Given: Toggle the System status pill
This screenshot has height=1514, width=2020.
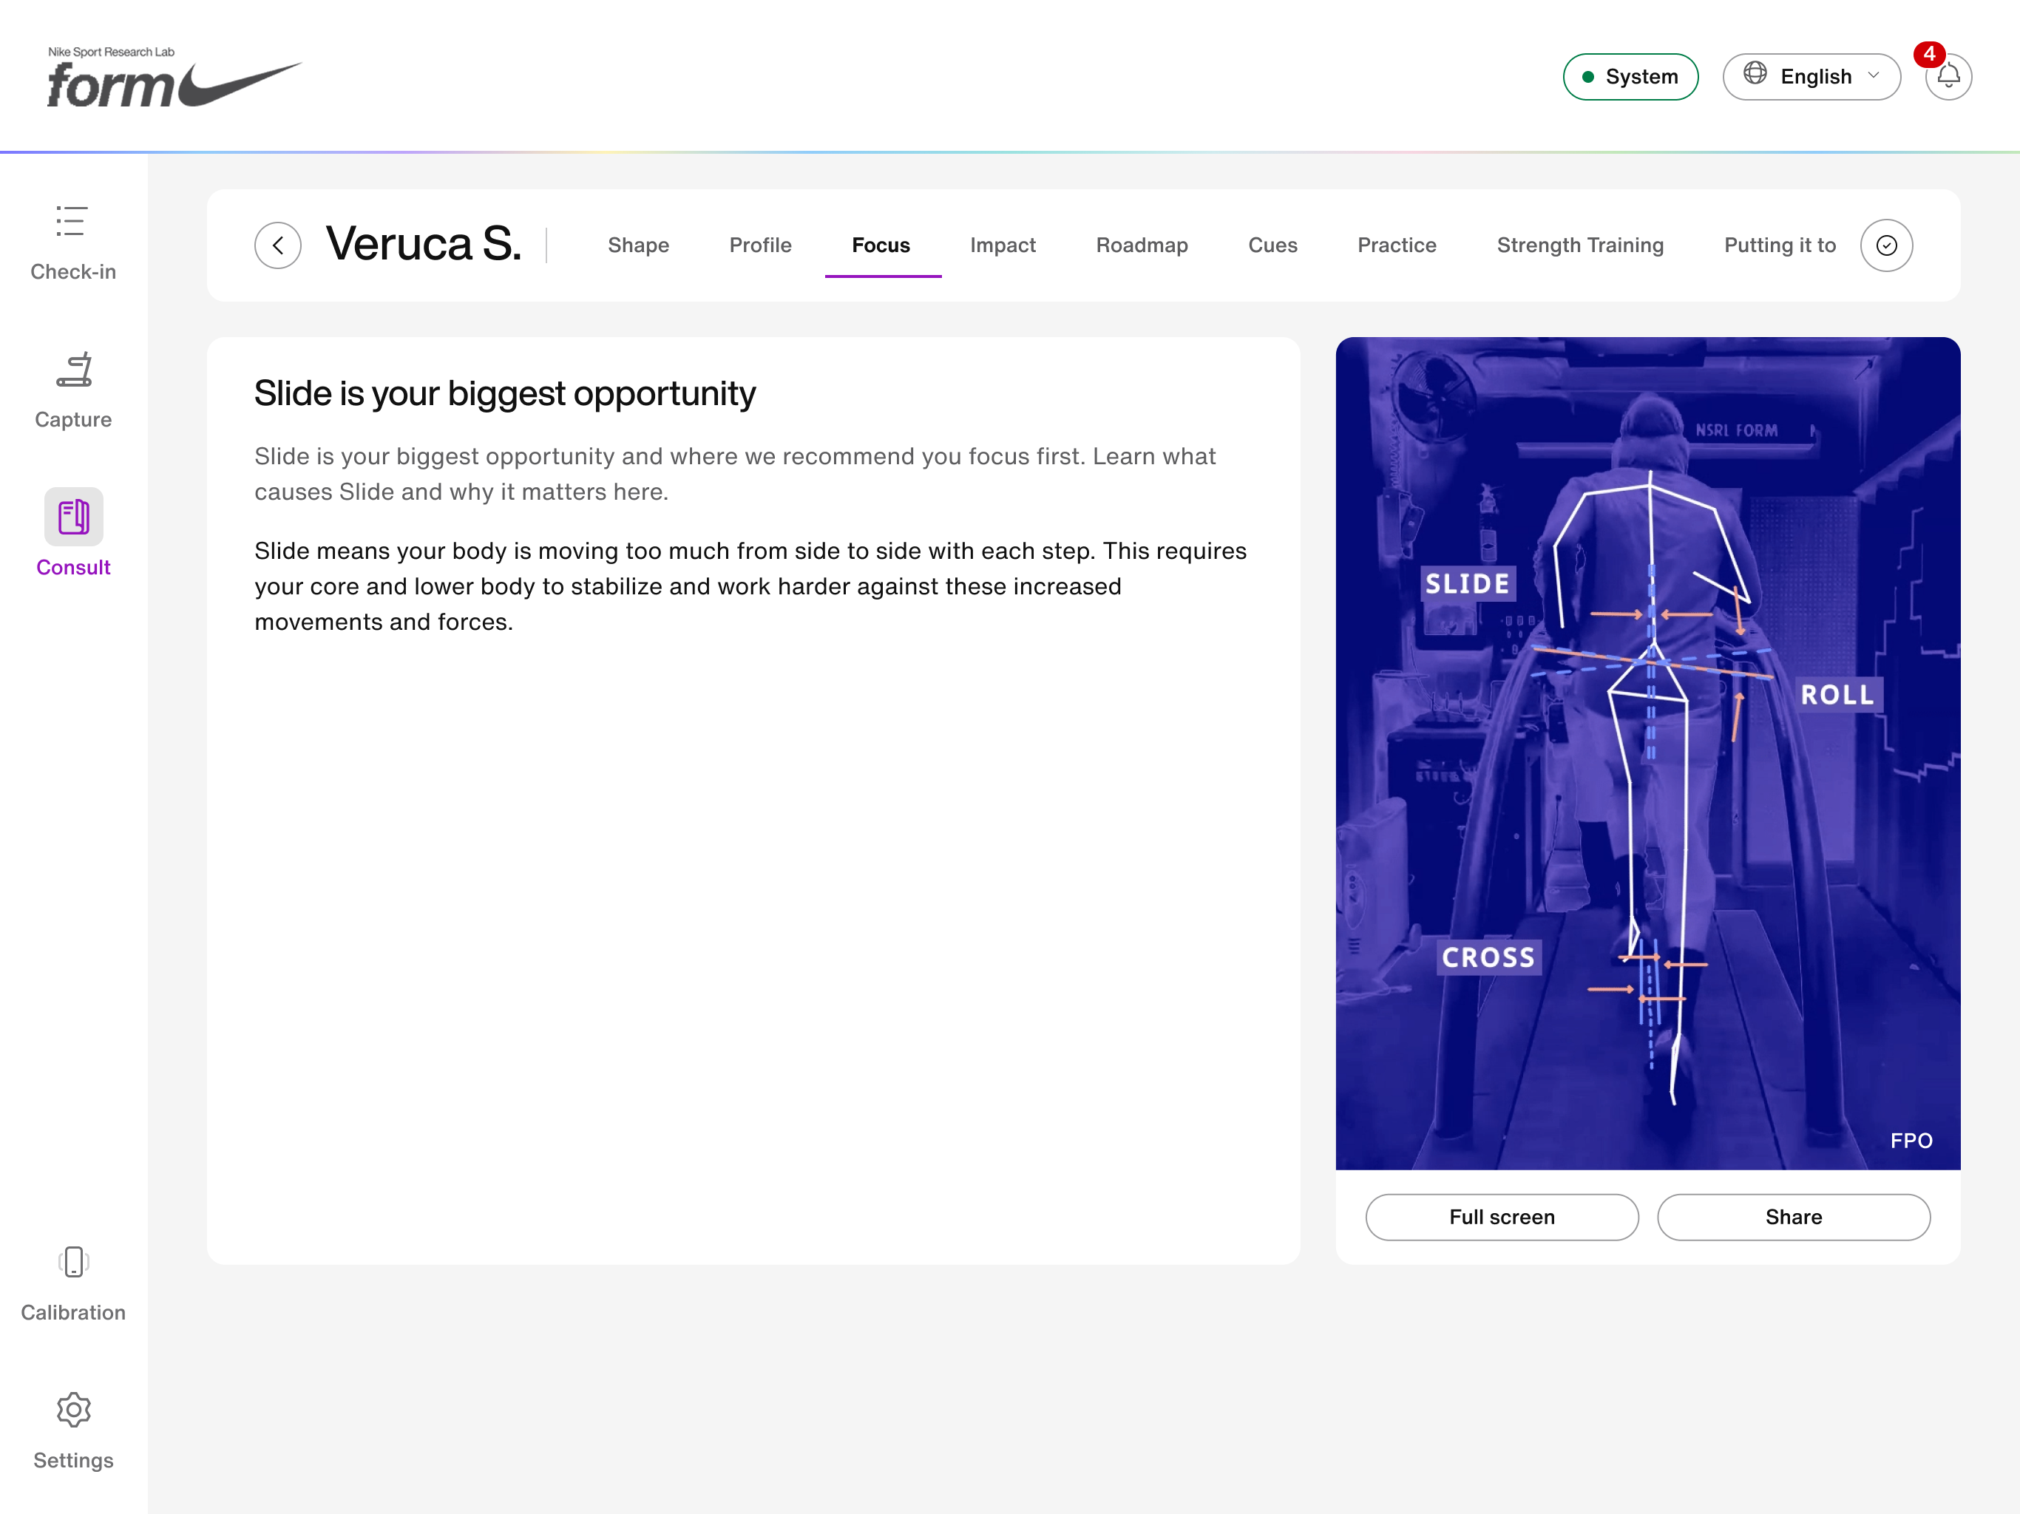Looking at the screenshot, I should pyautogui.click(x=1630, y=77).
